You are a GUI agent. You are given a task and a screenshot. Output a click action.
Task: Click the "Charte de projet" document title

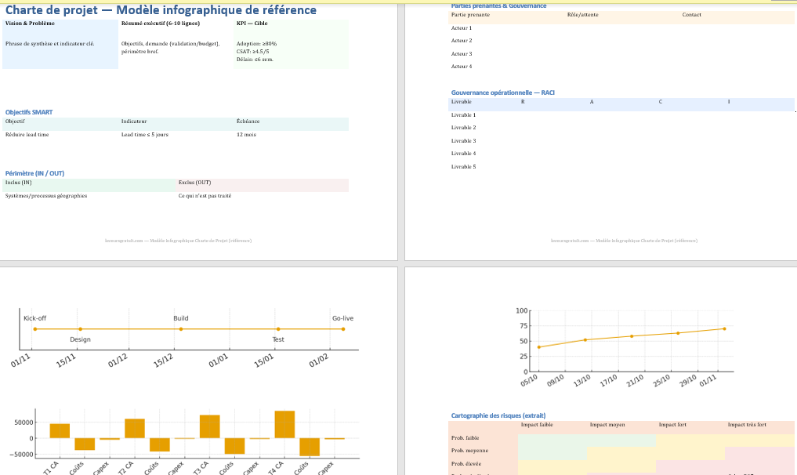(161, 10)
